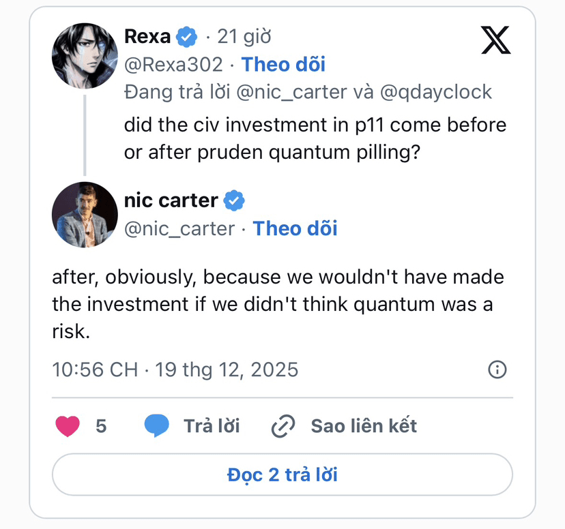
Task: Open the @Rexa302 handle
Action: click(173, 64)
